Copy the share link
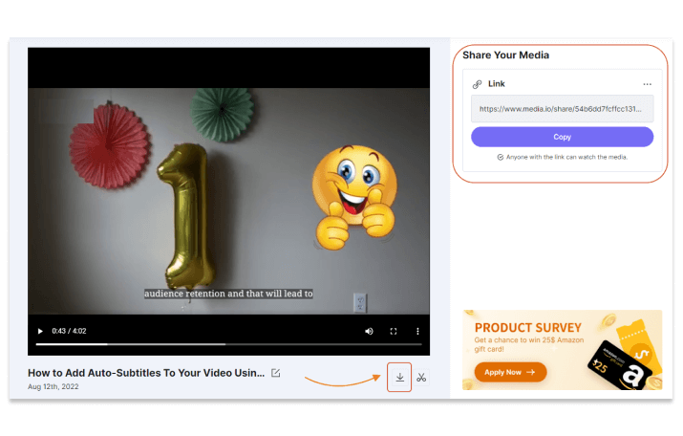683x436 pixels. coord(562,137)
